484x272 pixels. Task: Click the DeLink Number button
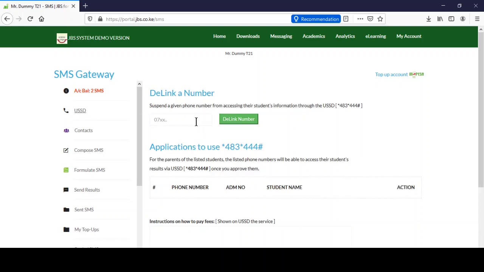click(x=239, y=119)
